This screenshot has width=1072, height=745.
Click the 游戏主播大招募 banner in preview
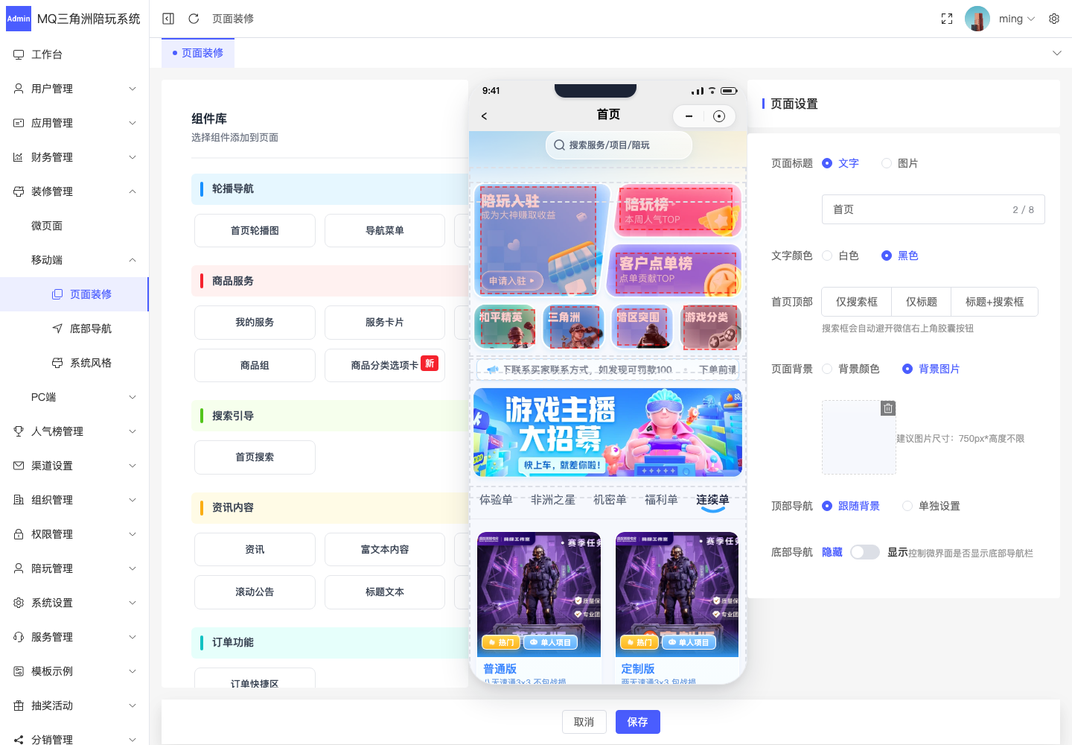click(x=607, y=432)
